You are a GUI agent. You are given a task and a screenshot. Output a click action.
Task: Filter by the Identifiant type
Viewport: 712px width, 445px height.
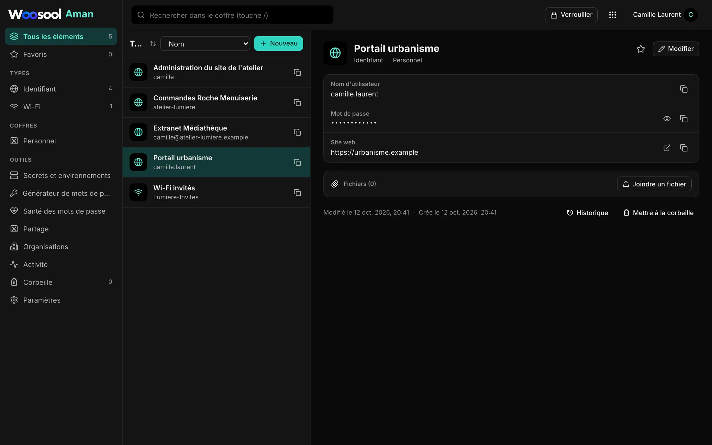click(x=61, y=89)
